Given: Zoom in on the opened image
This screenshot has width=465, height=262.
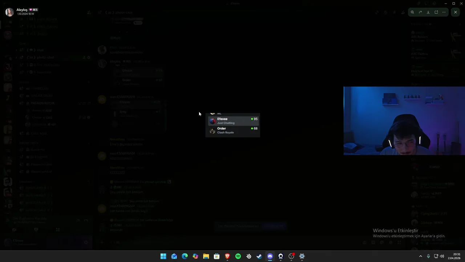Looking at the screenshot, I should 412,12.
